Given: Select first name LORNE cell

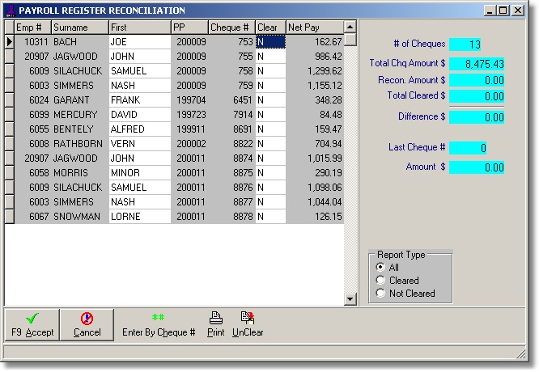Looking at the screenshot, I should [139, 217].
